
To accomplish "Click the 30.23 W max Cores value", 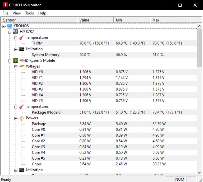I will click(159, 164).
